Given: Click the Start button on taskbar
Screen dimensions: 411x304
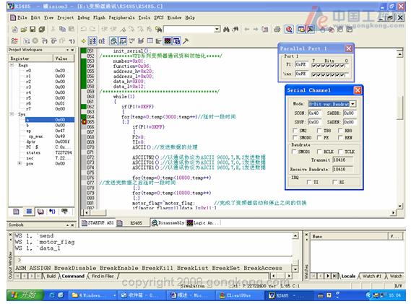Looking at the screenshot, I should (25, 295).
